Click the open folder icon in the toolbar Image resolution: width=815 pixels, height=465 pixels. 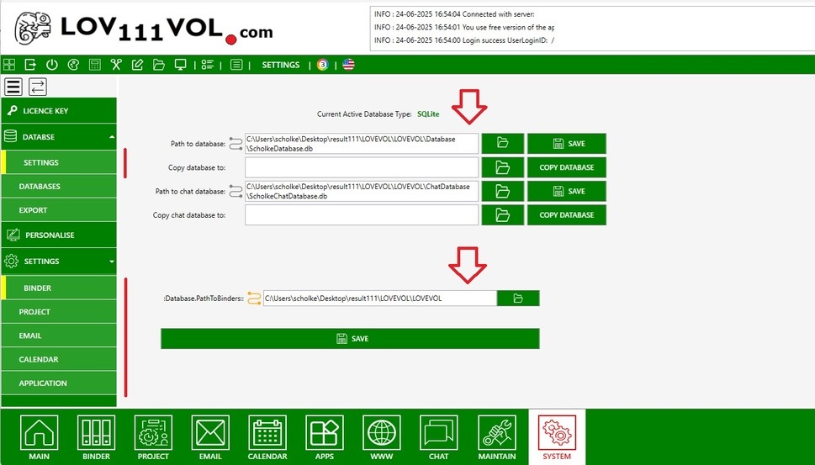click(158, 65)
